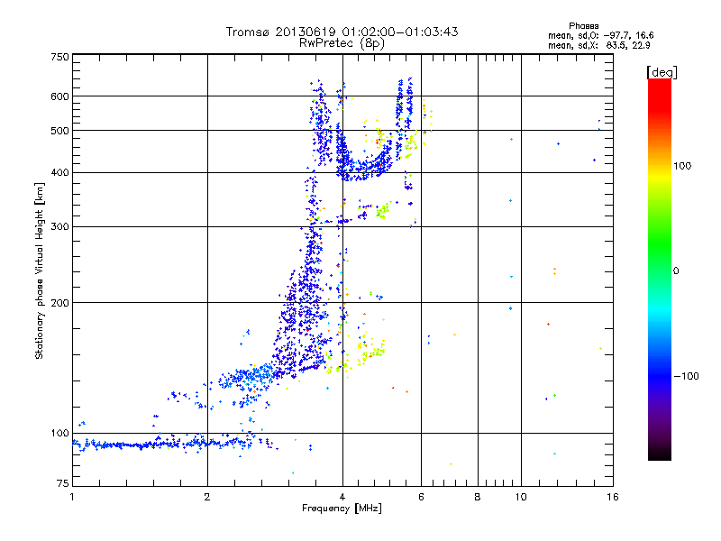Click the x-axis tick label '1'

point(72,497)
